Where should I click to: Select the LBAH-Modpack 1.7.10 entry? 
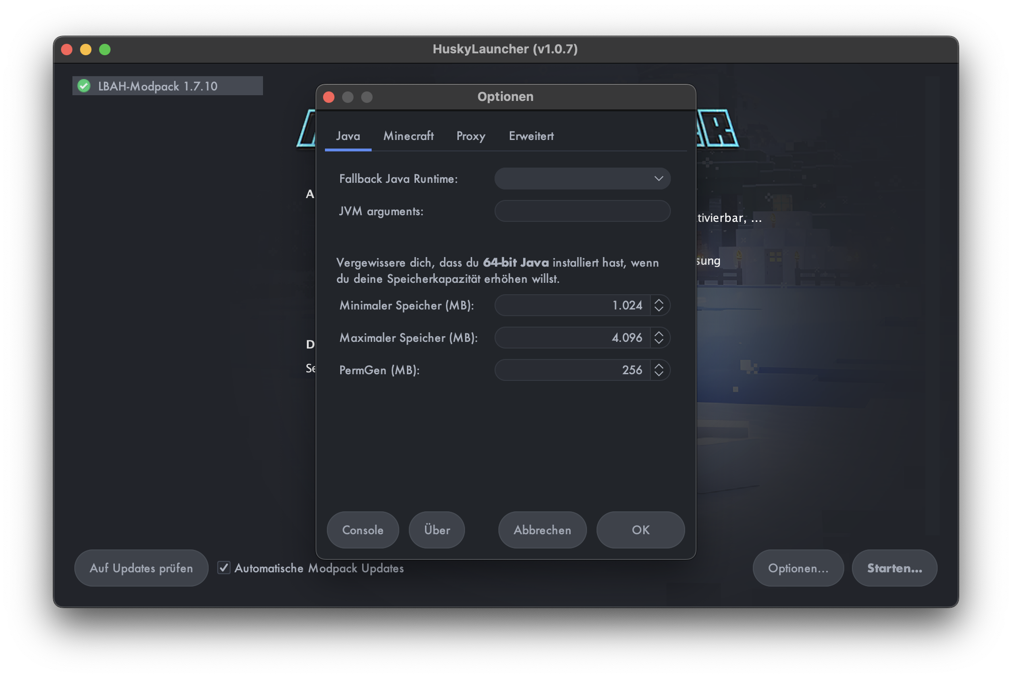pyautogui.click(x=167, y=86)
